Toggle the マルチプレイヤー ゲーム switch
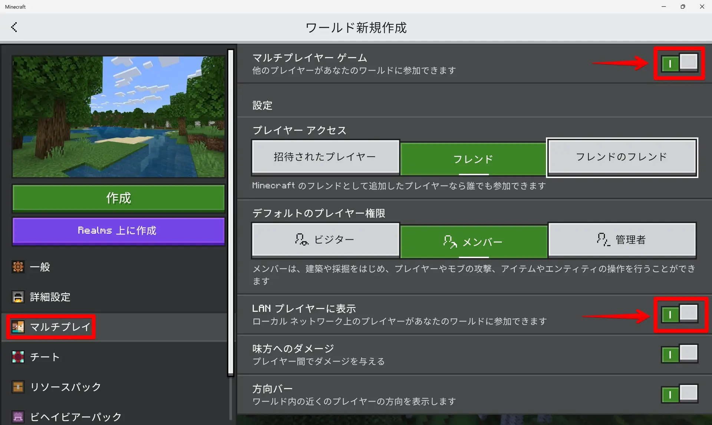The image size is (712, 425). [x=679, y=63]
